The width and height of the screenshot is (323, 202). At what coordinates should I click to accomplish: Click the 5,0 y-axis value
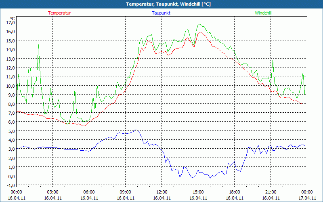coord(12,131)
